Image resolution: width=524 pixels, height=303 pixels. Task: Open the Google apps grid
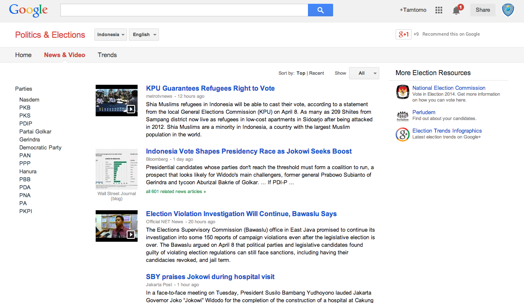[439, 10]
